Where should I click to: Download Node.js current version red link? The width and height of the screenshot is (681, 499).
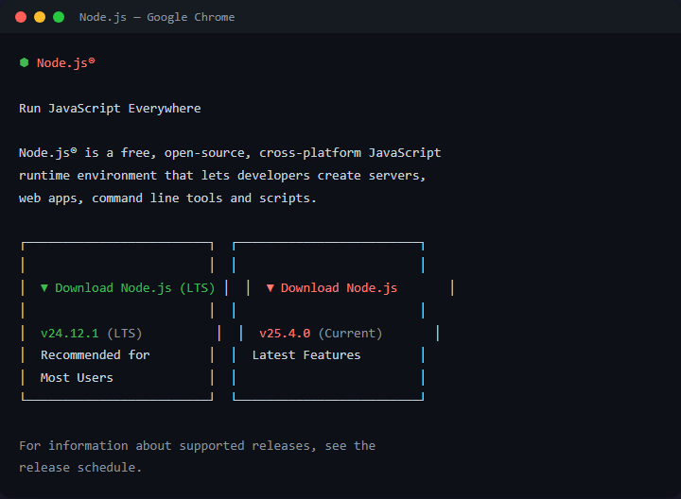(x=340, y=288)
